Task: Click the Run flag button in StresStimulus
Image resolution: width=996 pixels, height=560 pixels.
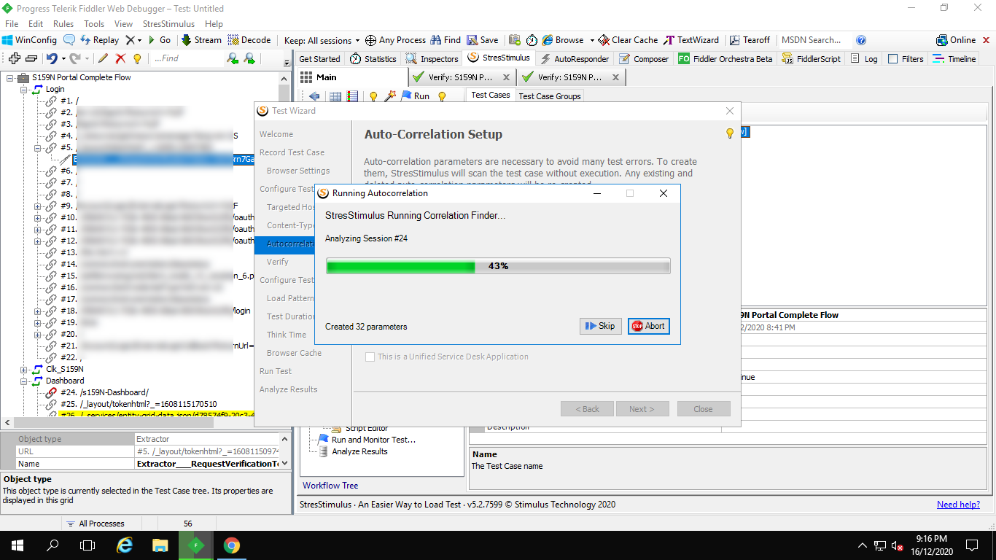Action: [415, 96]
